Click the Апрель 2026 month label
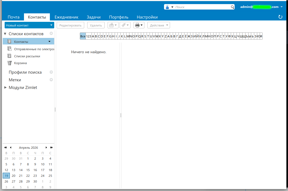The height and width of the screenshot is (191, 288). [28, 148]
